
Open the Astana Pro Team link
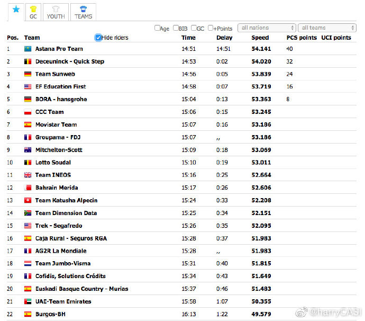(59, 49)
